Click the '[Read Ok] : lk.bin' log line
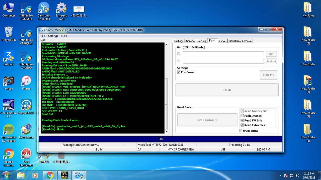 pyautogui.click(x=53, y=129)
